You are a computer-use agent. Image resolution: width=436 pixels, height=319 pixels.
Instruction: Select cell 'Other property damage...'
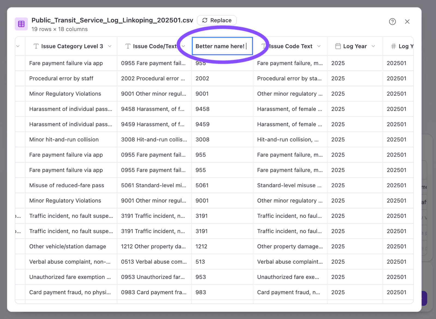click(290, 246)
